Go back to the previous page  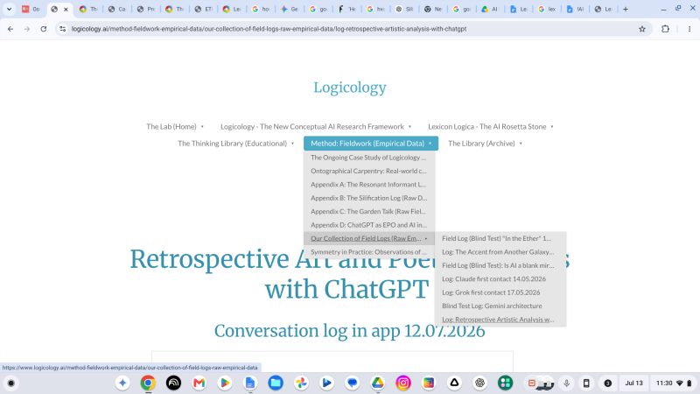[x=10, y=29]
